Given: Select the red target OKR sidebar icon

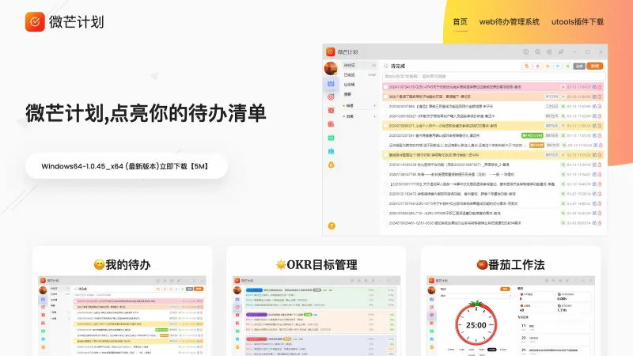Looking at the screenshot, I should 332,97.
